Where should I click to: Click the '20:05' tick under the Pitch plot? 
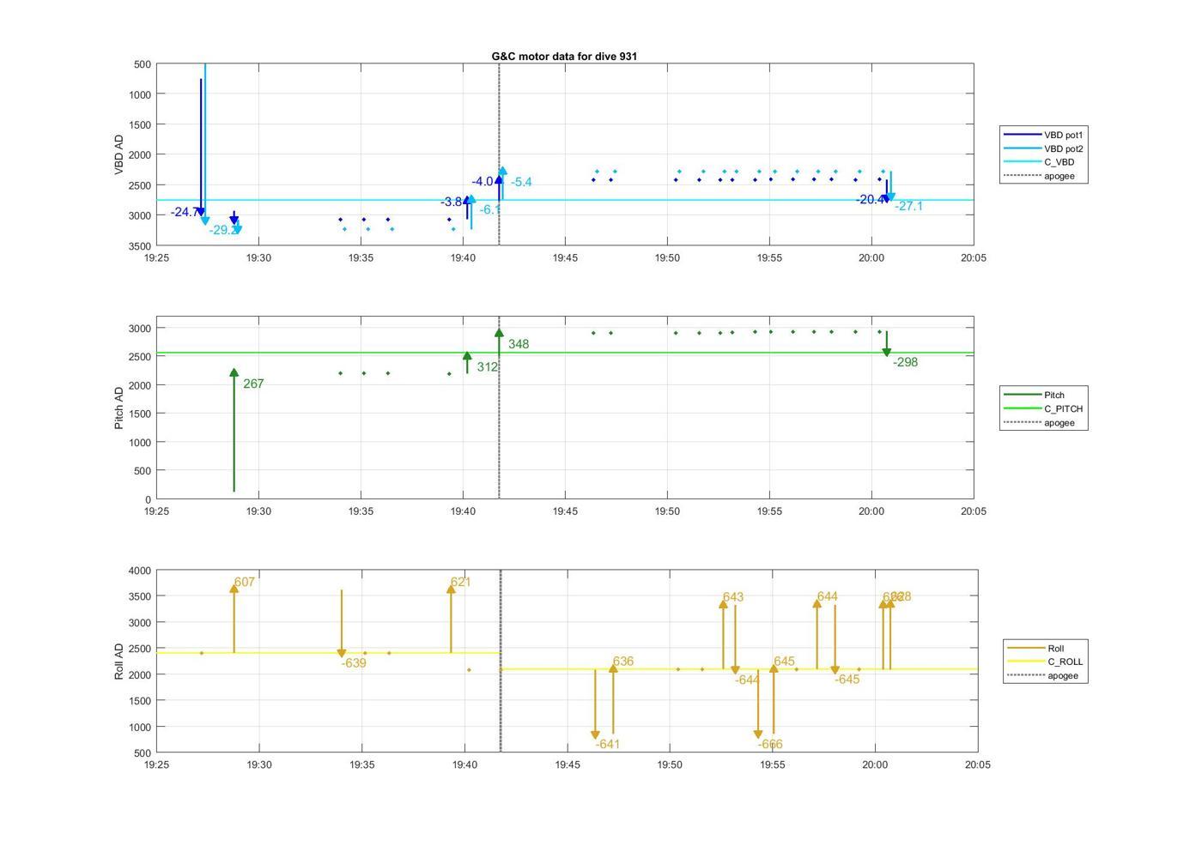[x=974, y=511]
